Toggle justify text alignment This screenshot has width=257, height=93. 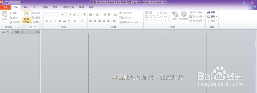point(104,21)
